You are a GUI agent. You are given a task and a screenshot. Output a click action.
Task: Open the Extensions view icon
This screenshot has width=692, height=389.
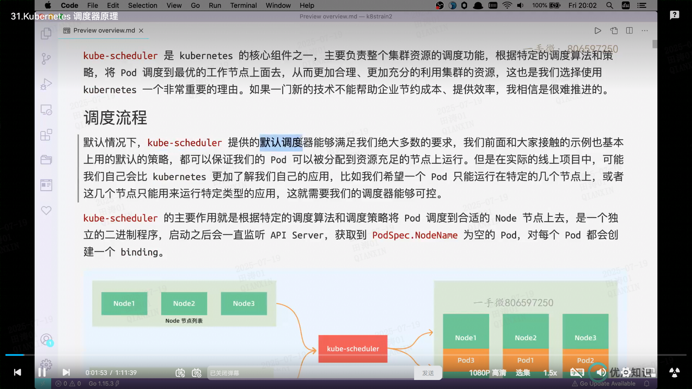pyautogui.click(x=46, y=135)
